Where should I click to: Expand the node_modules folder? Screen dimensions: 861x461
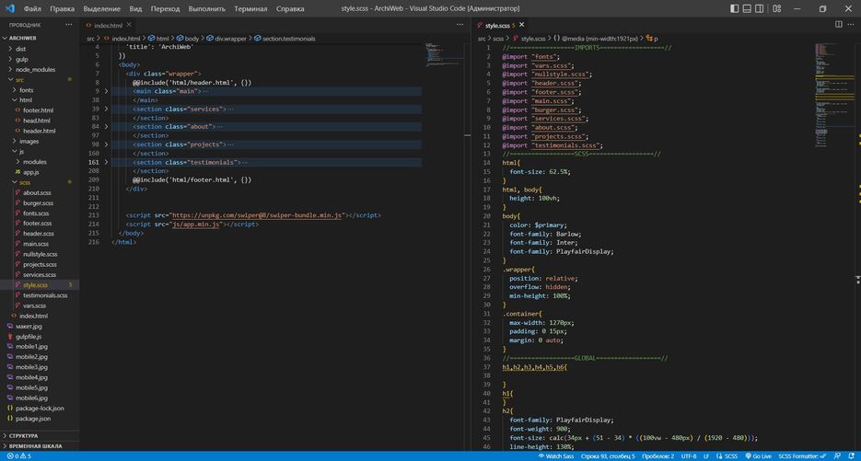pos(35,69)
